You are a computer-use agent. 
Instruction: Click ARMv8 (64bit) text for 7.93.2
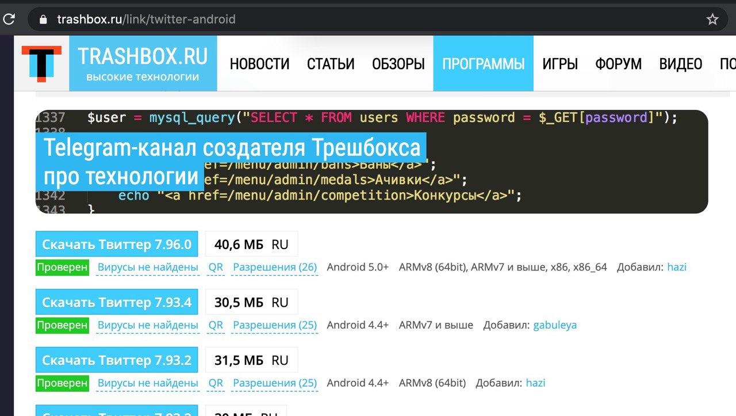[432, 383]
